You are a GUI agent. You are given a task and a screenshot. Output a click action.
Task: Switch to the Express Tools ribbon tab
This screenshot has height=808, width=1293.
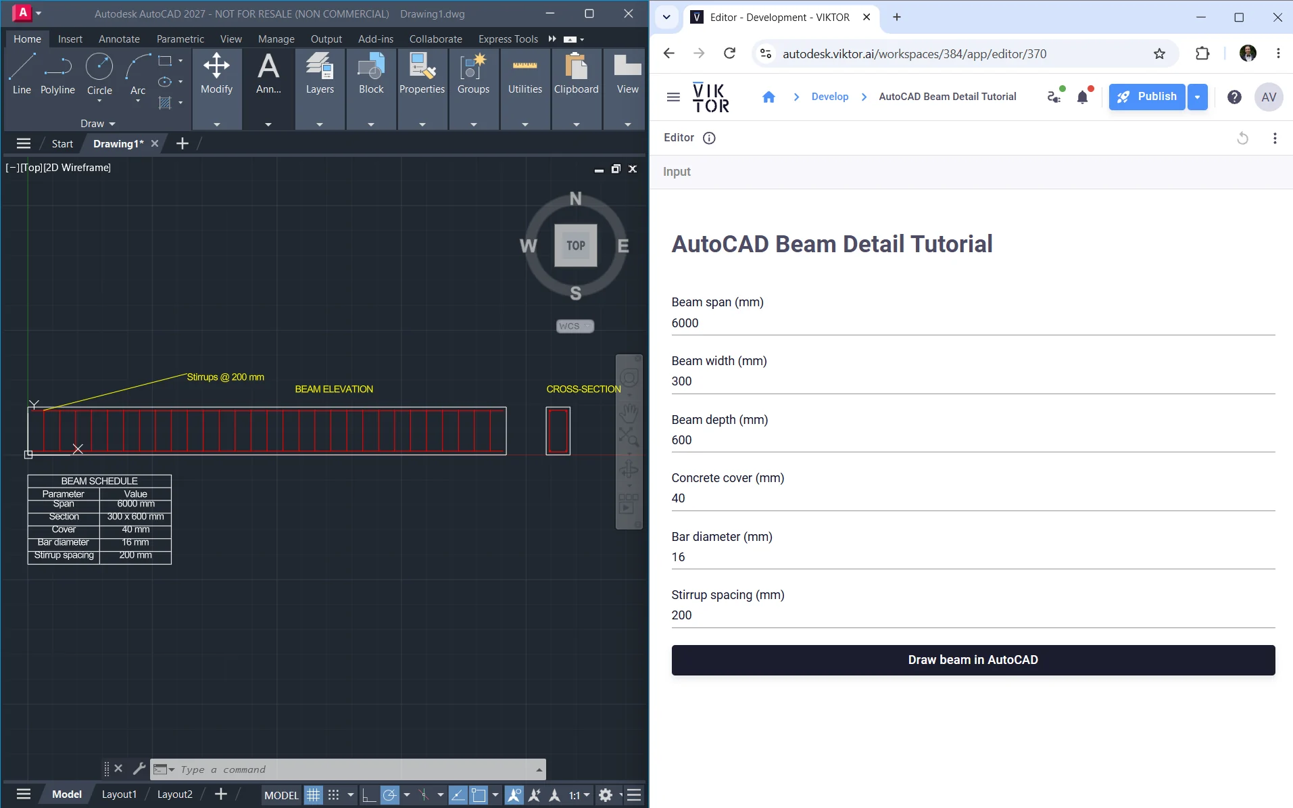coord(508,39)
